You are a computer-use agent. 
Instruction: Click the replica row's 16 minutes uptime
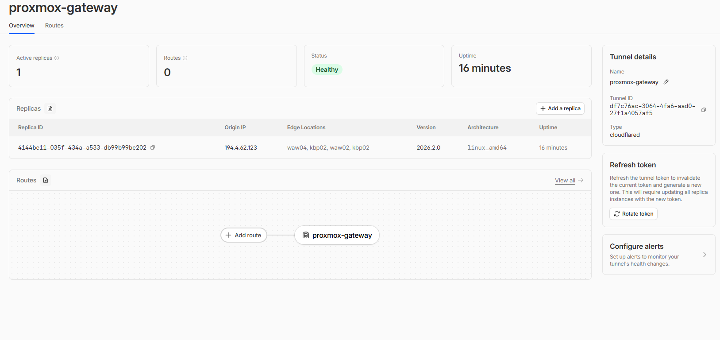pos(553,147)
